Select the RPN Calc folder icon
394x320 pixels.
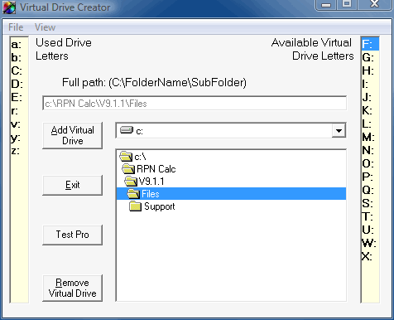click(128, 168)
